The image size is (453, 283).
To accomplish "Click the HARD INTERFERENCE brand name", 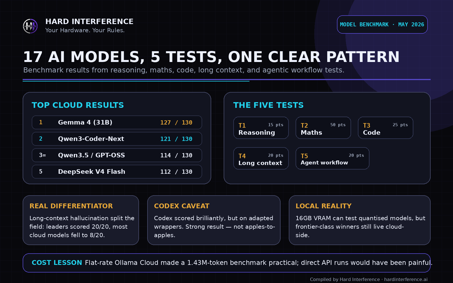I will coord(89,22).
